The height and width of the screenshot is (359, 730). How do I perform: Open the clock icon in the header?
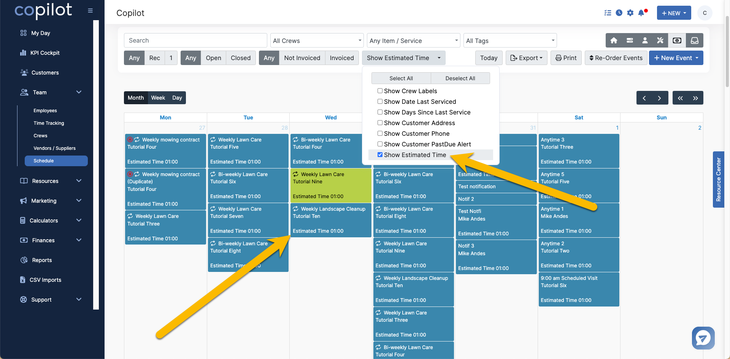click(619, 13)
